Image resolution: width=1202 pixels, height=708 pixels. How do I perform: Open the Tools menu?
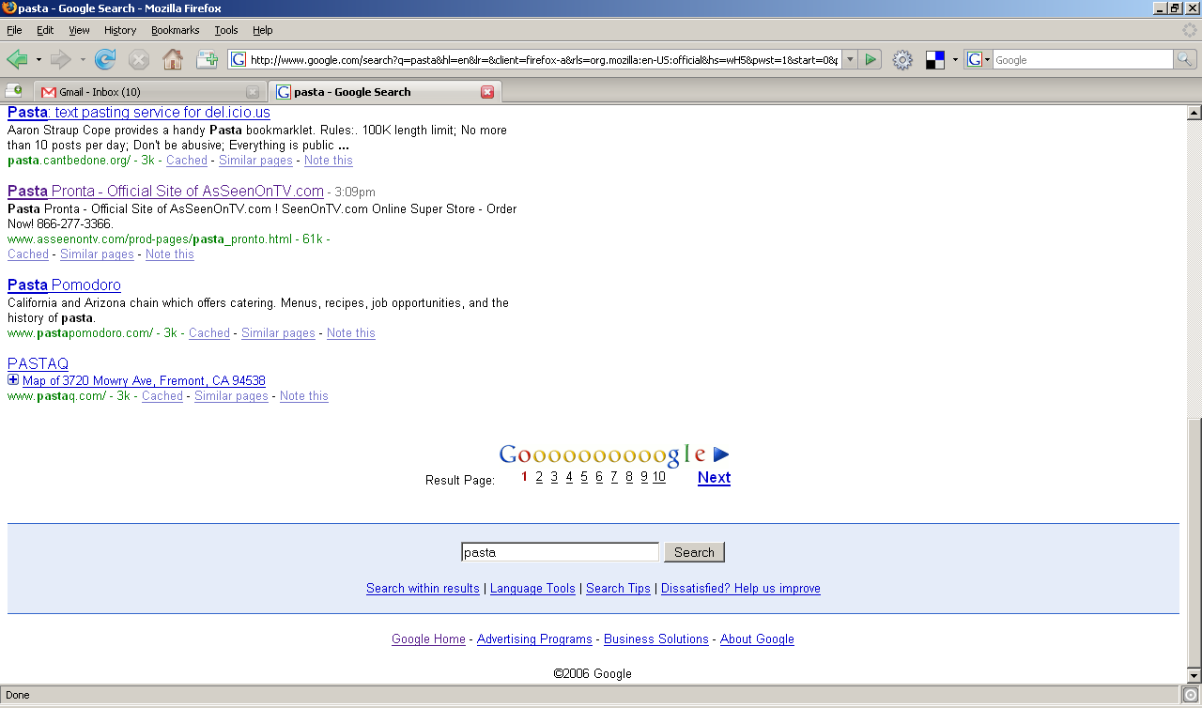click(226, 30)
